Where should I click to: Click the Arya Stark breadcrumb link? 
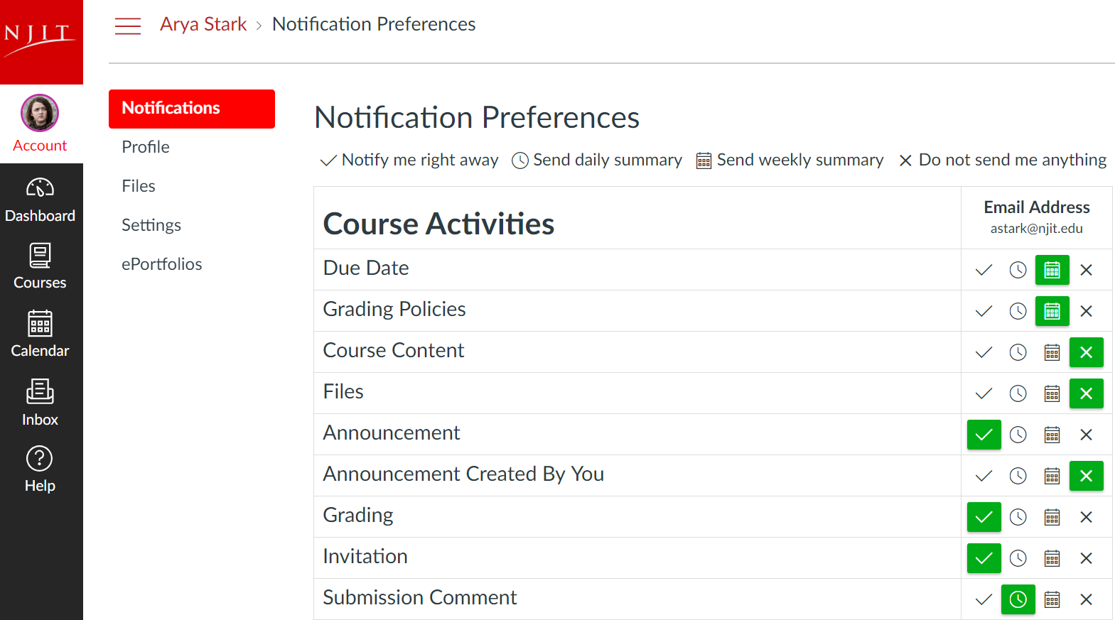(x=203, y=24)
